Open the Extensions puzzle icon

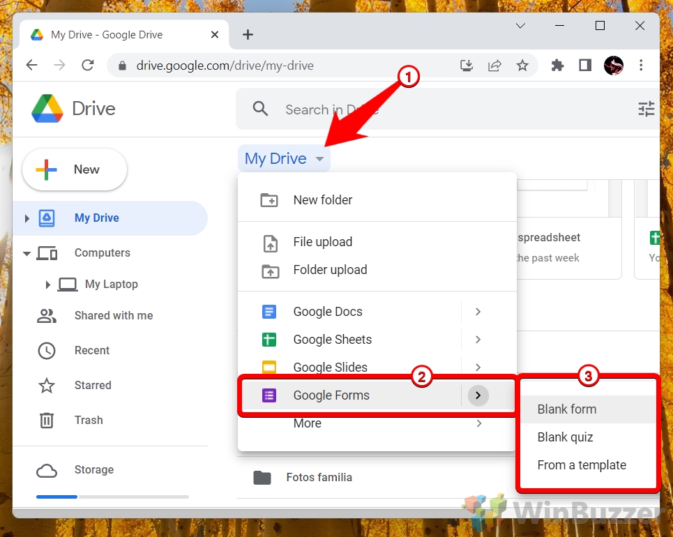click(x=557, y=66)
